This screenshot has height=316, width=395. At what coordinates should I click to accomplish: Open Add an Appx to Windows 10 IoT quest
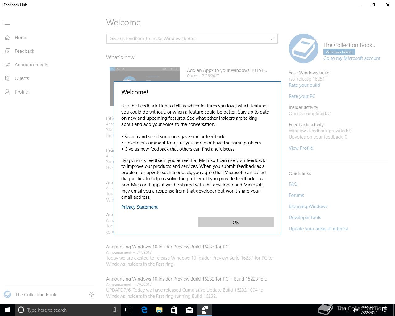(x=227, y=70)
